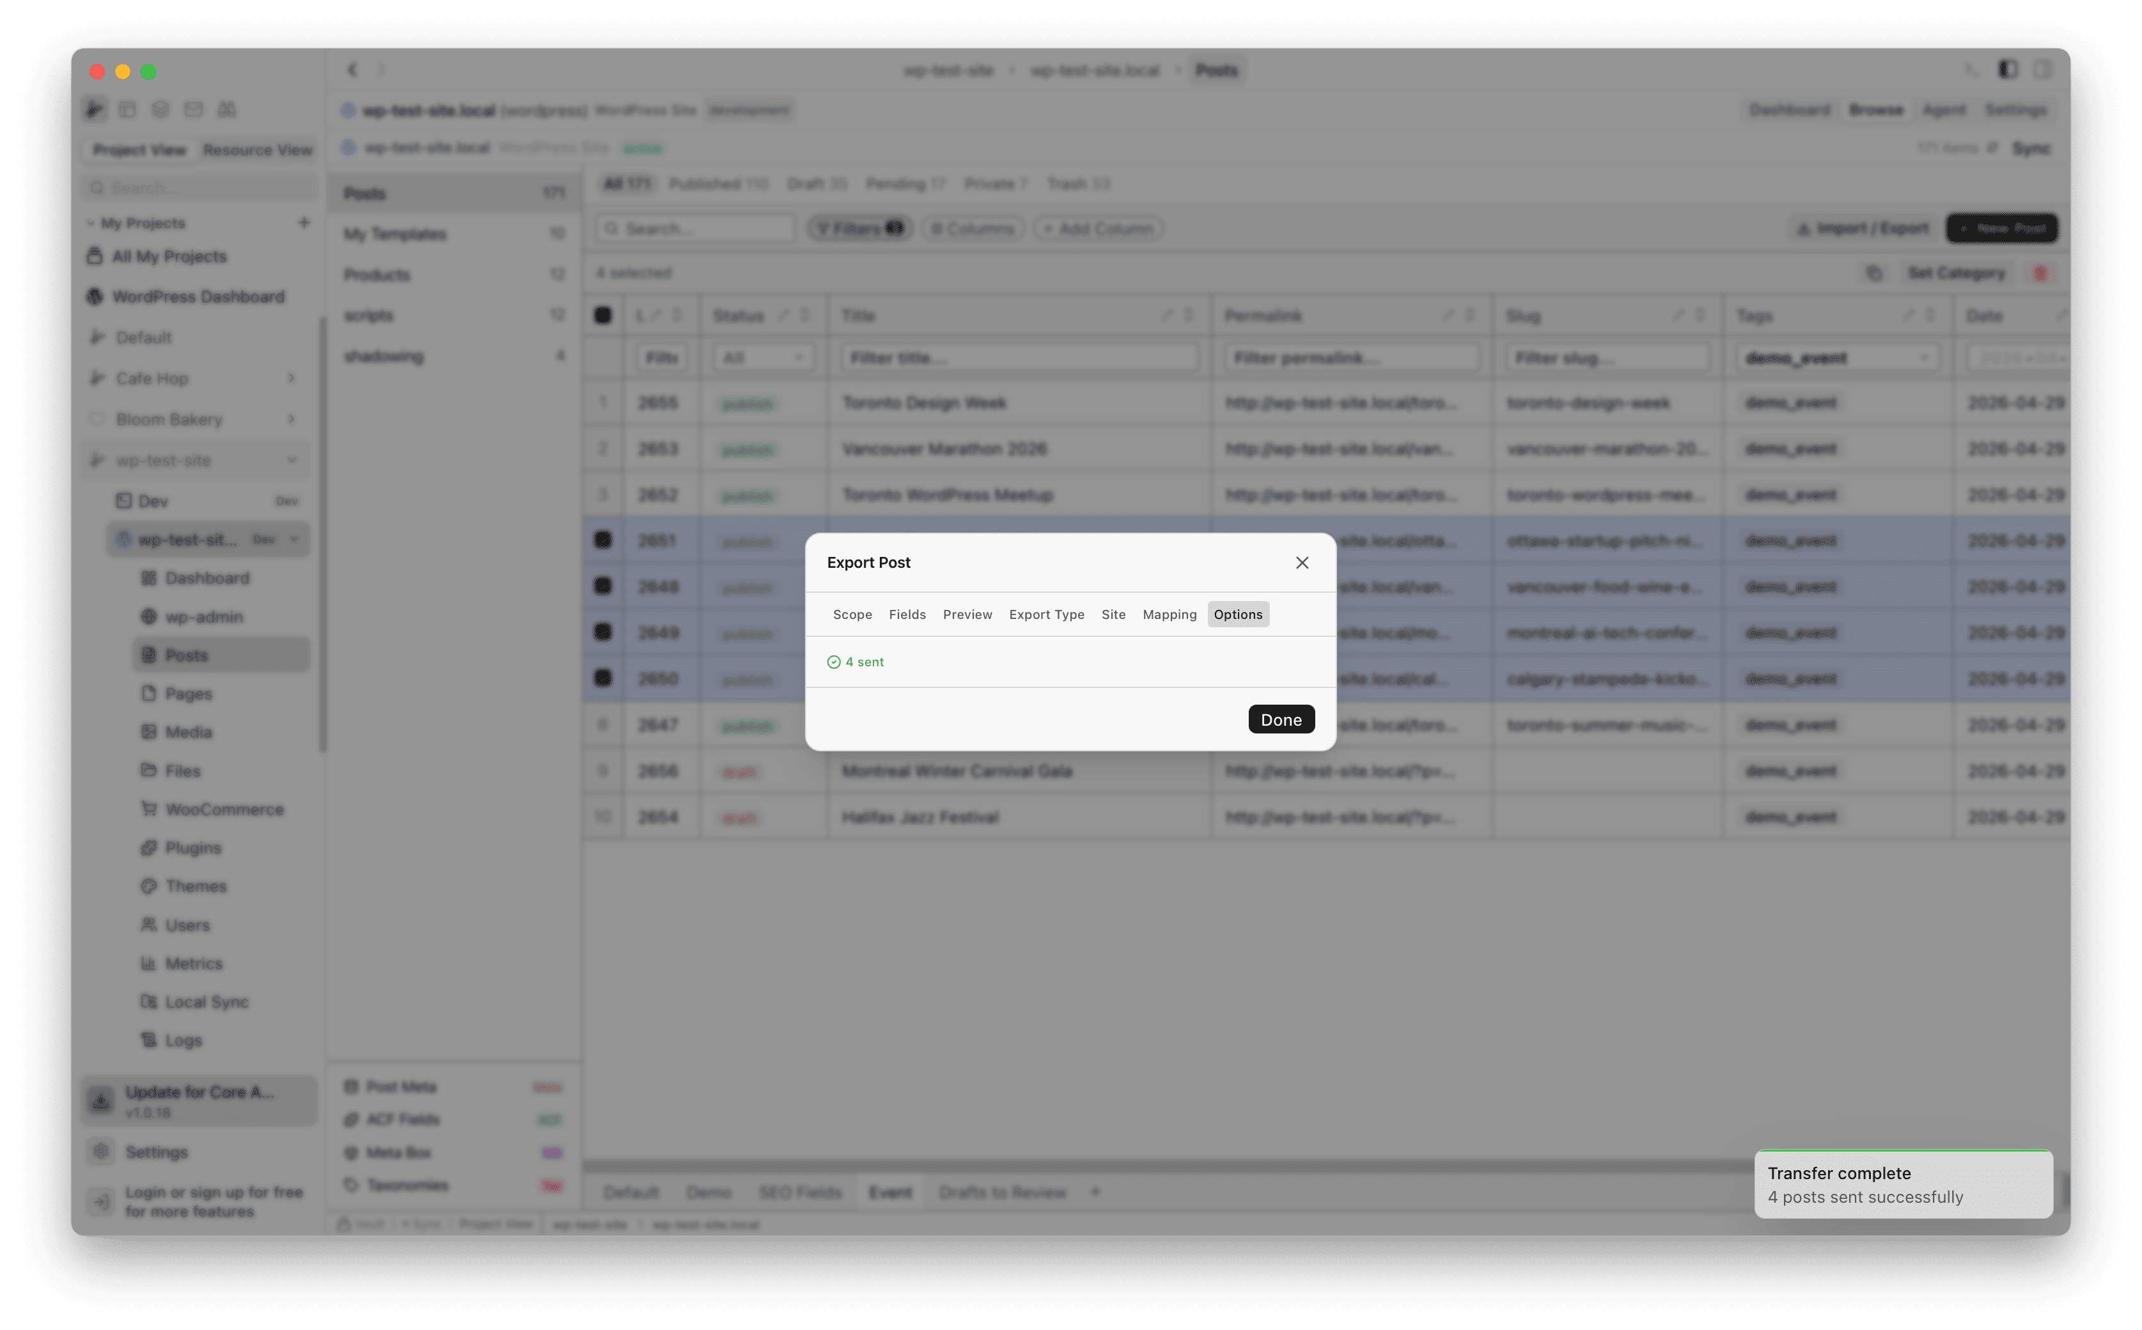Screen dimensions: 2142x1330
Task: Open the Local Sync icon in sidebar
Action: pos(149,1002)
